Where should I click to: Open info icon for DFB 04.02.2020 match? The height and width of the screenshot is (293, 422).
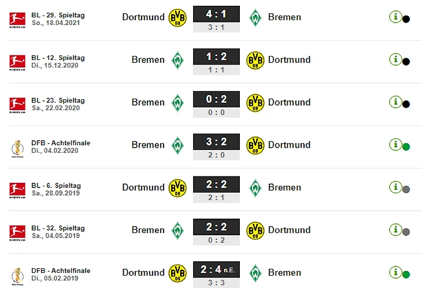[x=395, y=145]
